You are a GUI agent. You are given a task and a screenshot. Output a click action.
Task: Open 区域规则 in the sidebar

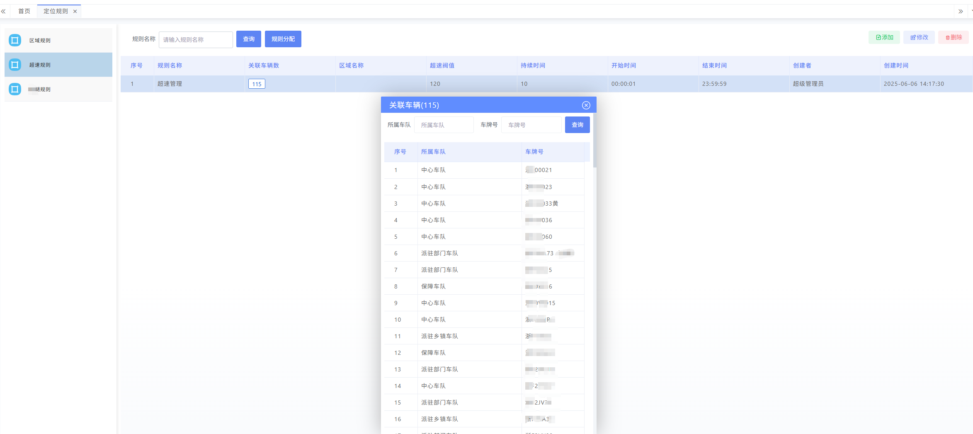coord(58,40)
